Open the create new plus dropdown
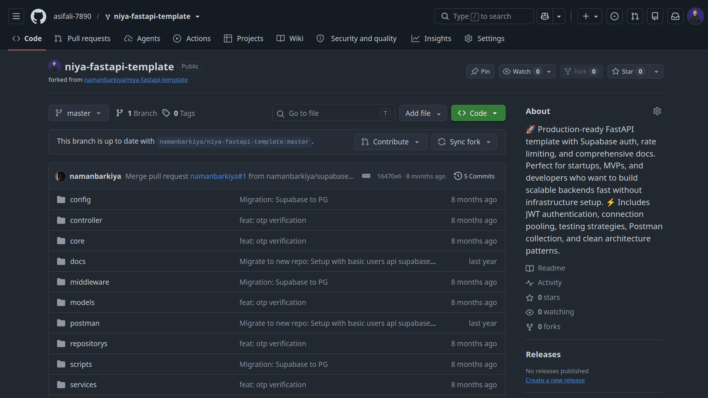708x398 pixels. (590, 16)
